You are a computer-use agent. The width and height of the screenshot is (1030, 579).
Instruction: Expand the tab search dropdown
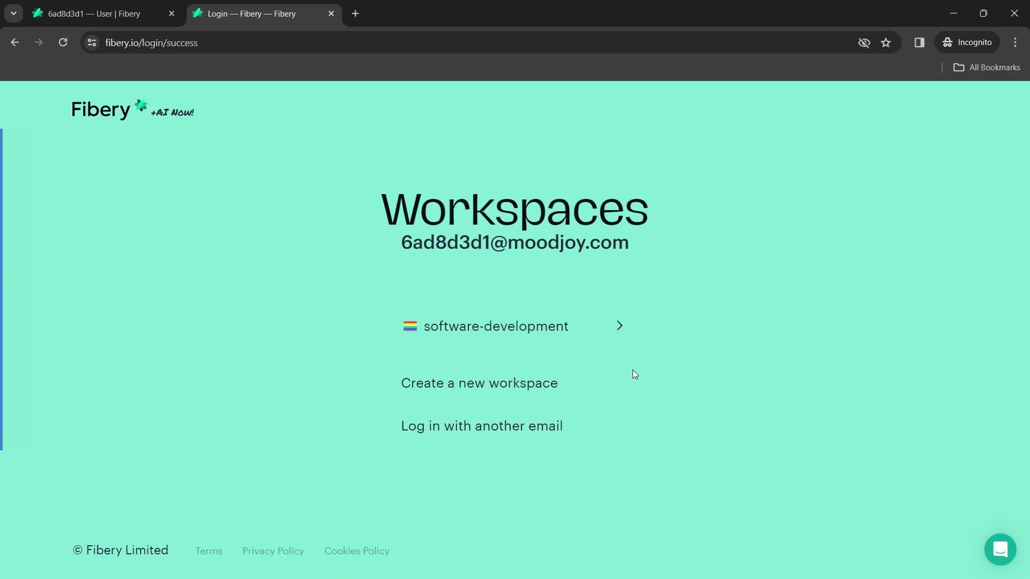click(13, 13)
